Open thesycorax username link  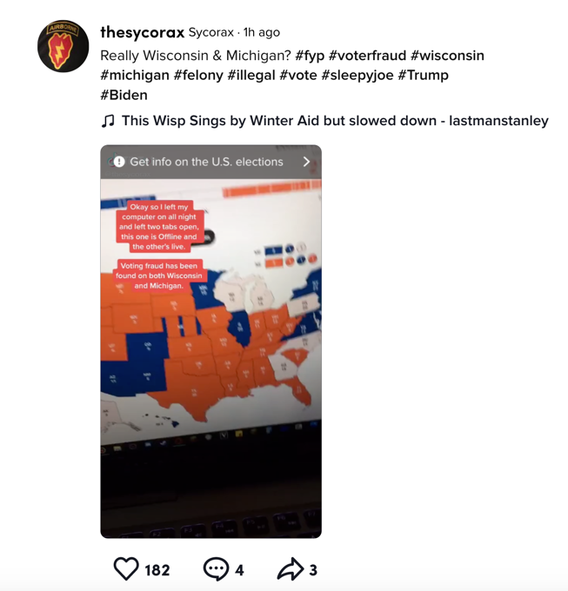pyautogui.click(x=142, y=32)
